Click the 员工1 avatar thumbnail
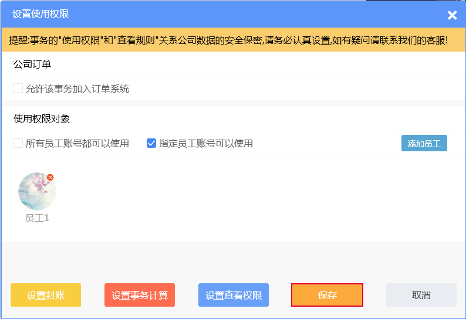The height and width of the screenshot is (319, 466). (37, 191)
